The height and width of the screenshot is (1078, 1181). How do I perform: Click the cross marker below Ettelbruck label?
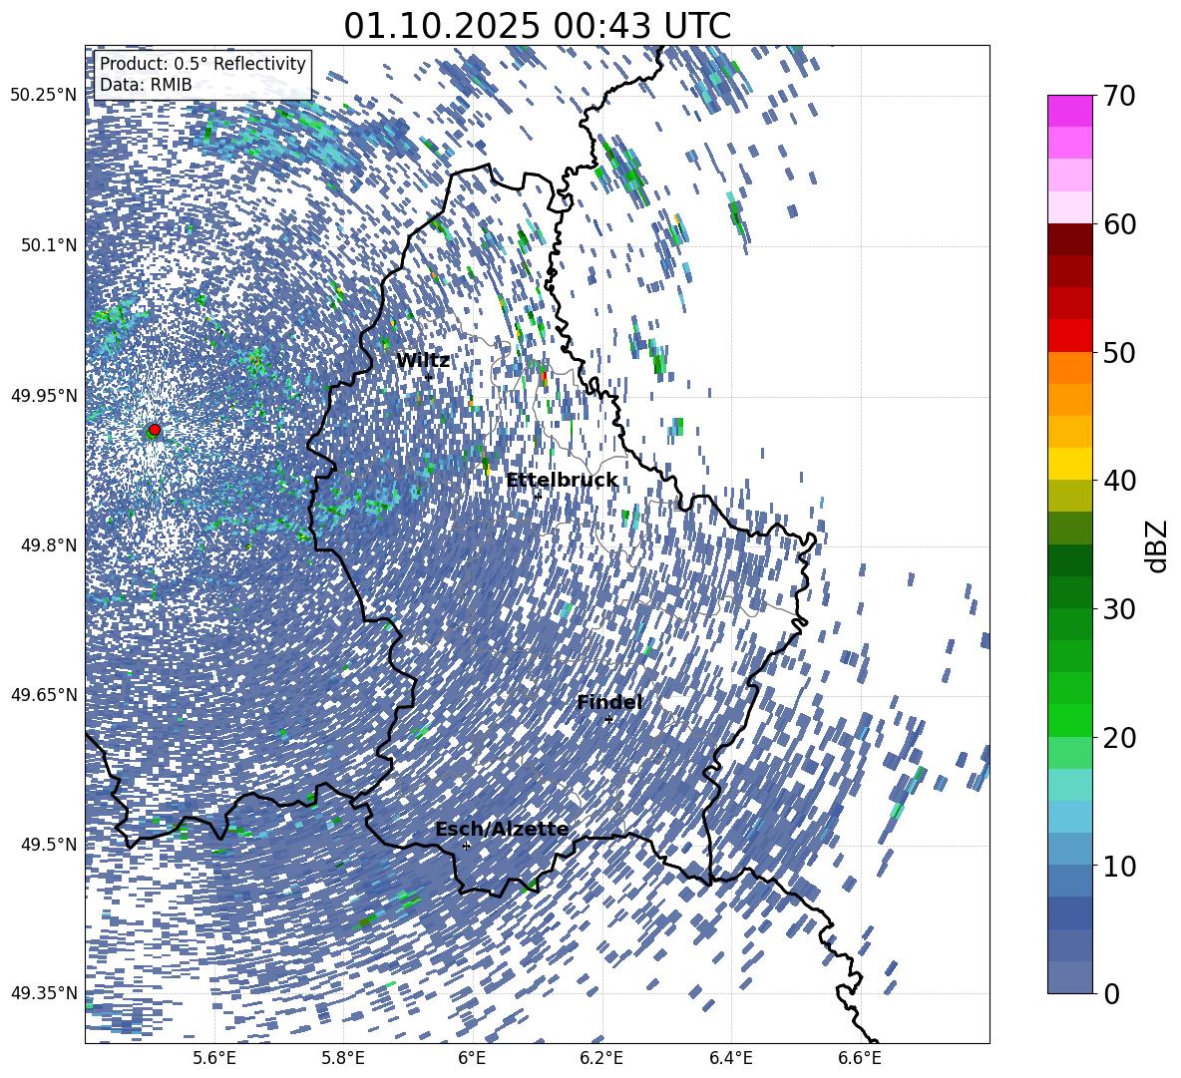(x=538, y=496)
